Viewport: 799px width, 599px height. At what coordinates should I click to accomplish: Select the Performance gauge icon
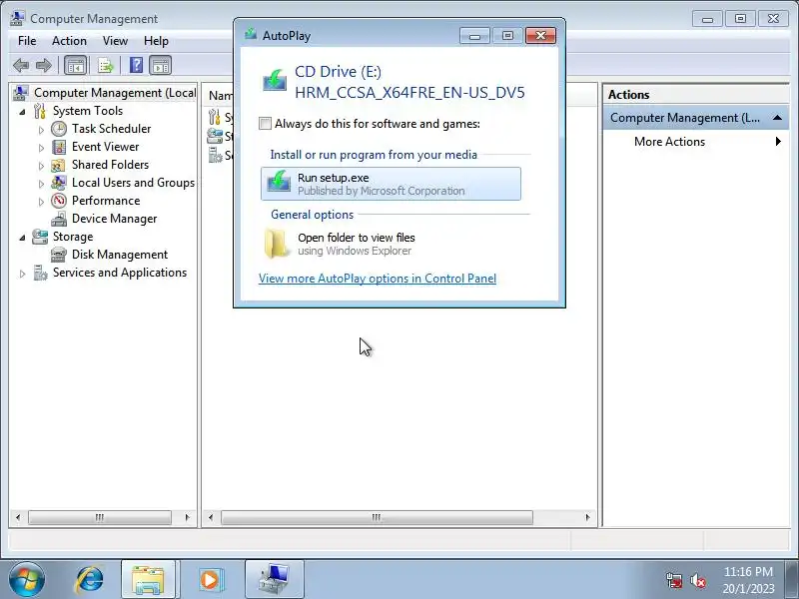coord(59,201)
